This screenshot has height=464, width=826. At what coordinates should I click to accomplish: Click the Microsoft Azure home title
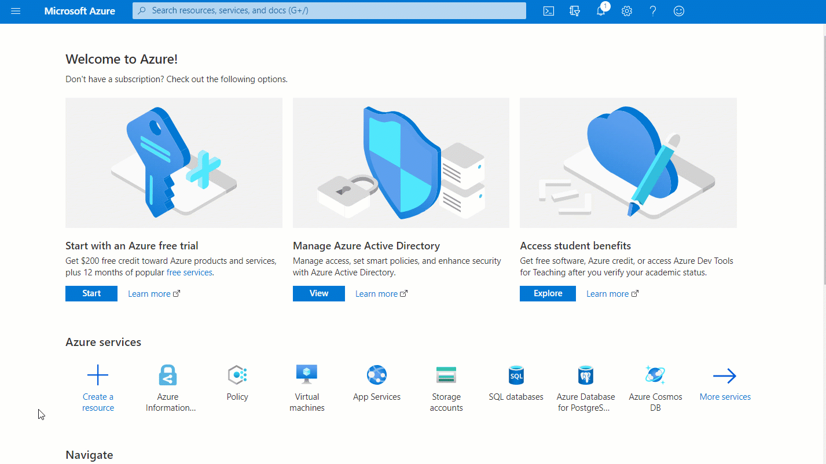[x=79, y=11]
